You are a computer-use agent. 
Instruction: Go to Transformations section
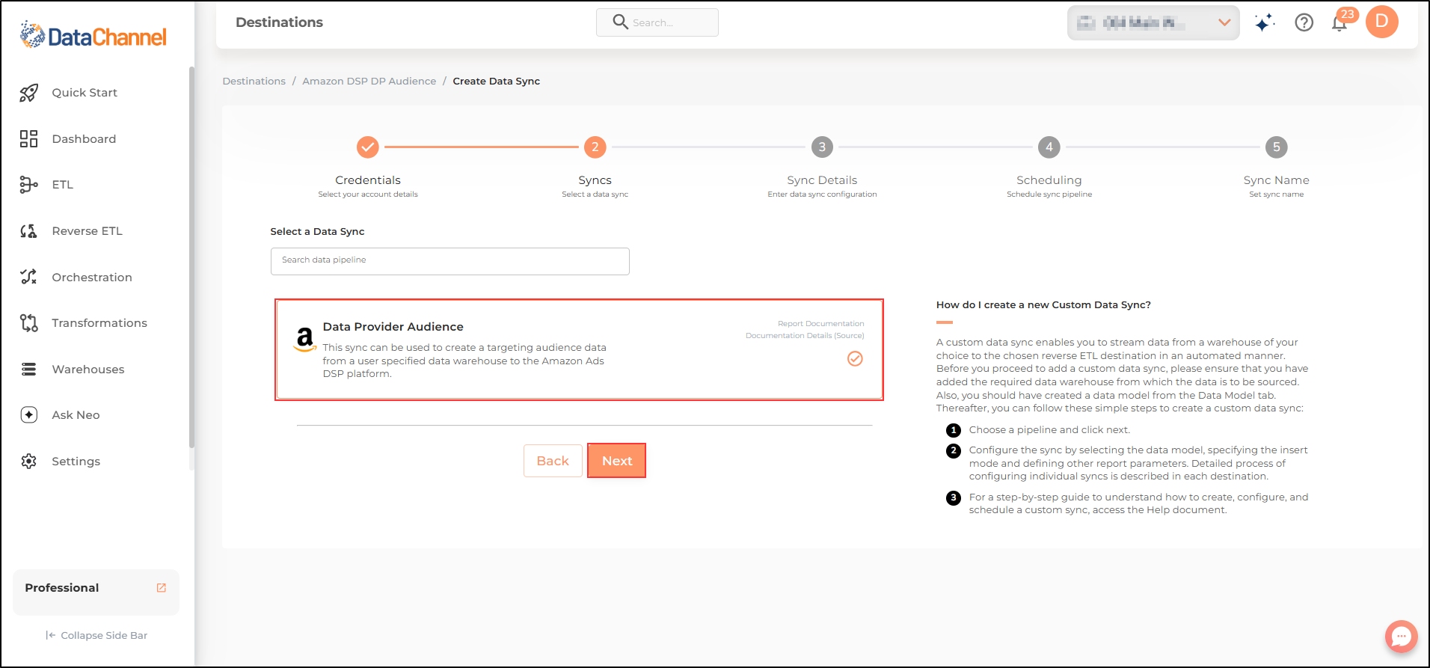click(99, 323)
